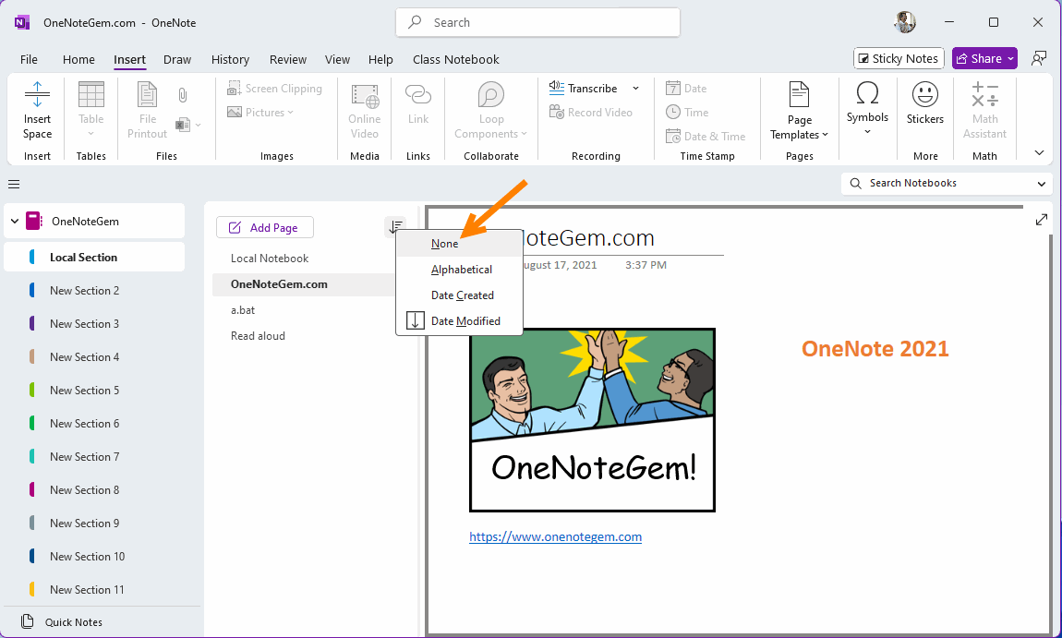Switch to the Draw tab
This screenshot has height=638, width=1062.
[177, 59]
